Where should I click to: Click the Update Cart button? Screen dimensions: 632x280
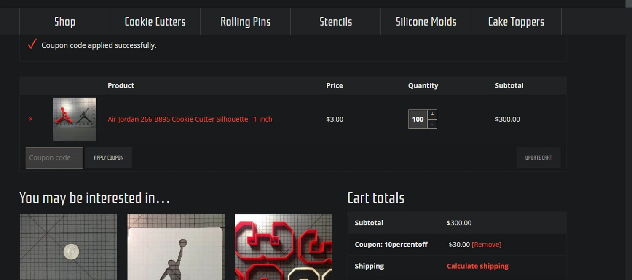click(x=538, y=157)
